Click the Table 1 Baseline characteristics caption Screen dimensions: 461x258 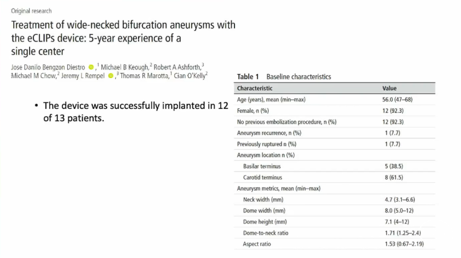click(284, 77)
